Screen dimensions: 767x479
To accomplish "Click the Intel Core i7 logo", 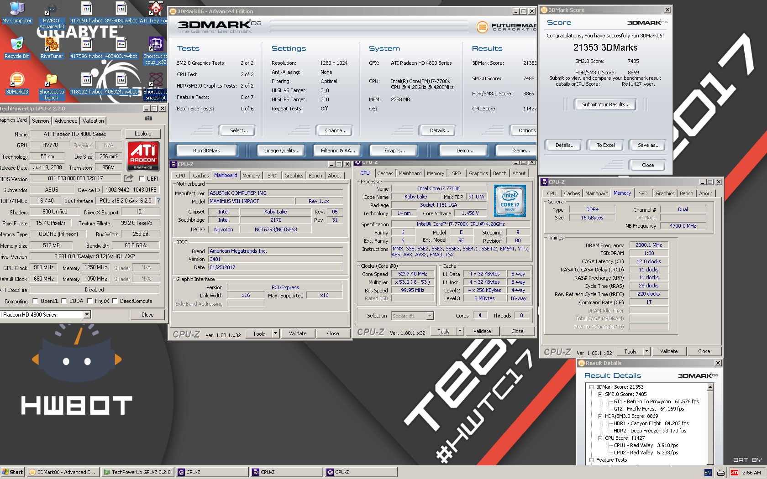I will 510,201.
